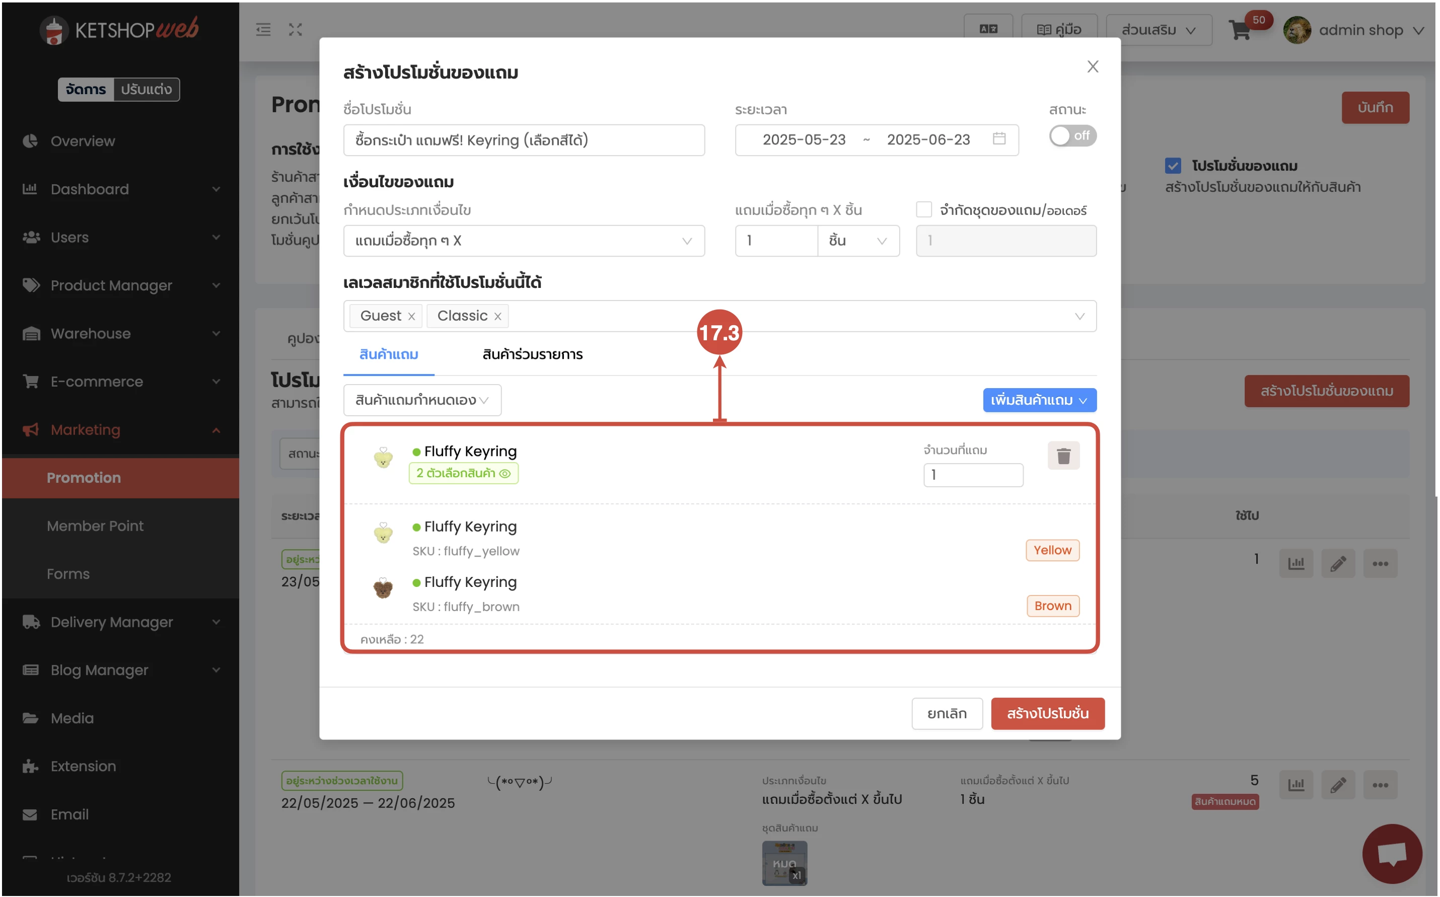The height and width of the screenshot is (897, 1440).
Task: Expand the custom gift product type dropdown
Action: [x=422, y=401]
